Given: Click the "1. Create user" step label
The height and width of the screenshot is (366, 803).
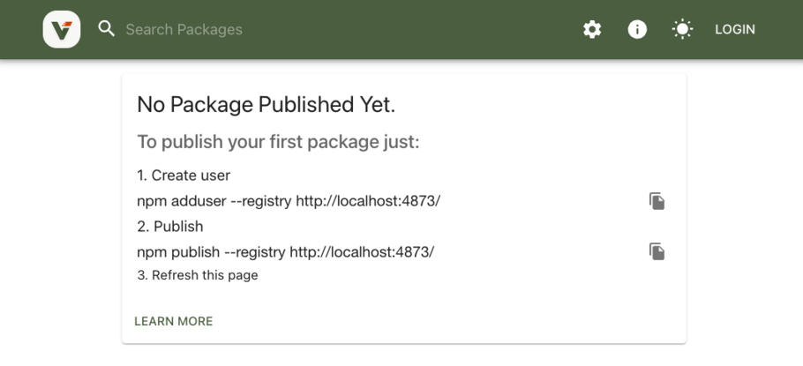Looking at the screenshot, I should click(x=184, y=176).
